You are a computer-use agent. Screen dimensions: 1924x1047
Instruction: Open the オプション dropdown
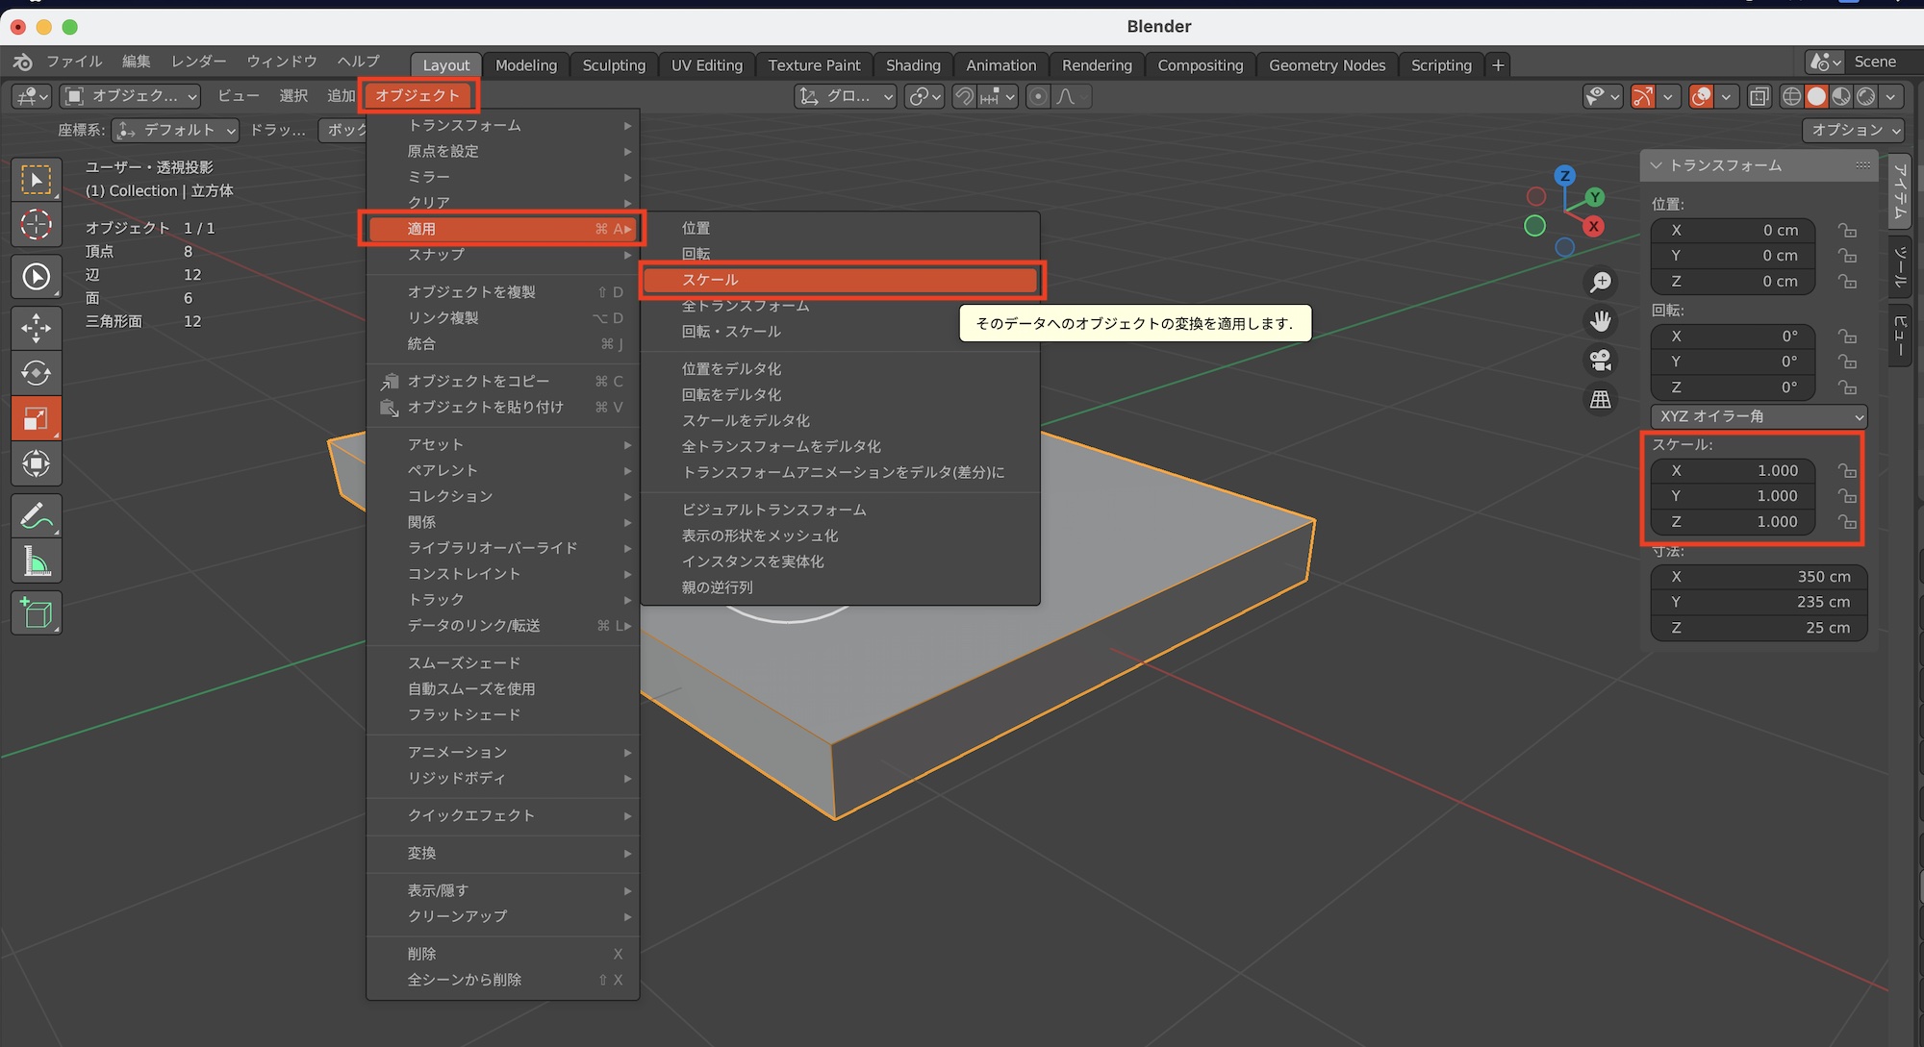point(1854,130)
